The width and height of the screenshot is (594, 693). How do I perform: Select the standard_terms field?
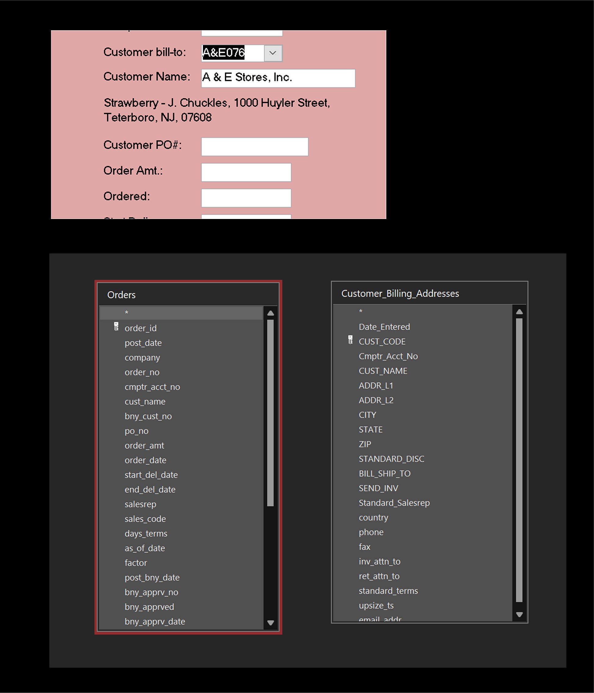tap(423, 591)
